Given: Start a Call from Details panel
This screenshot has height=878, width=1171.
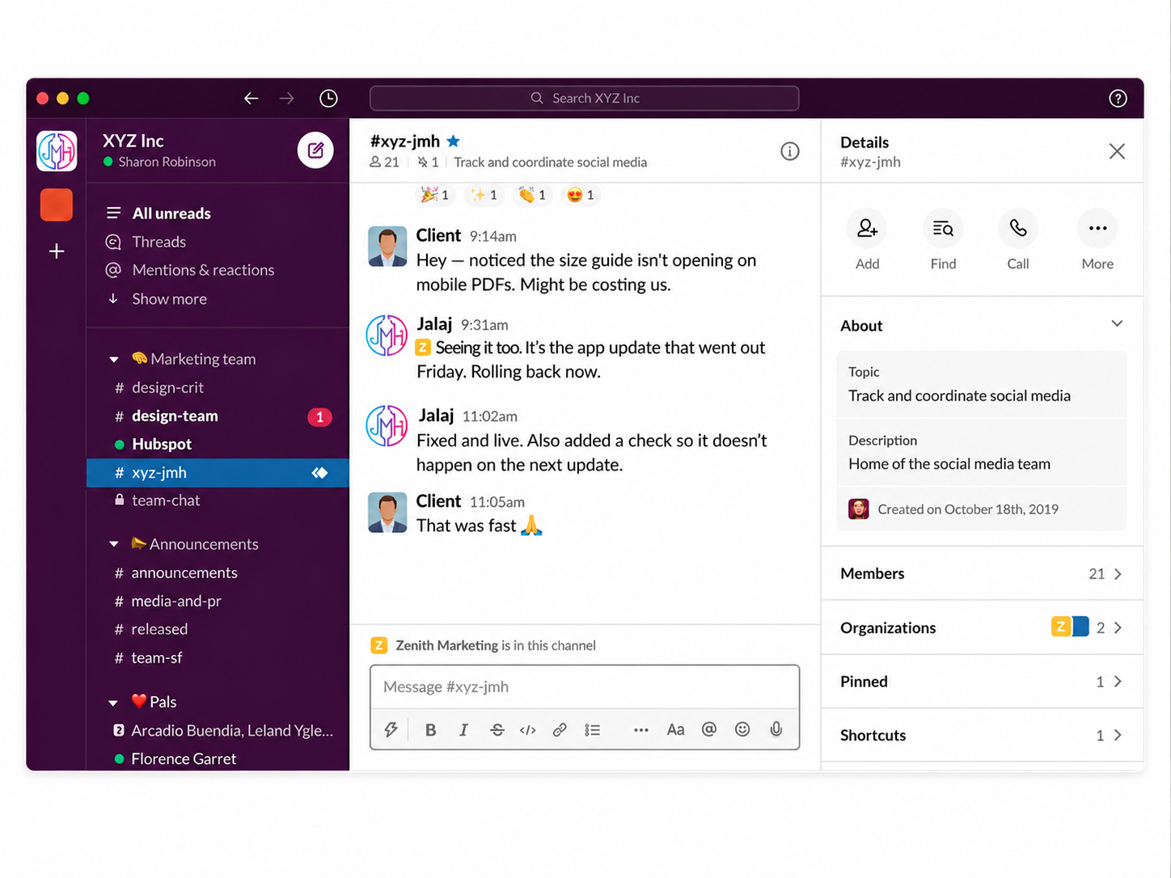Looking at the screenshot, I should [1018, 229].
